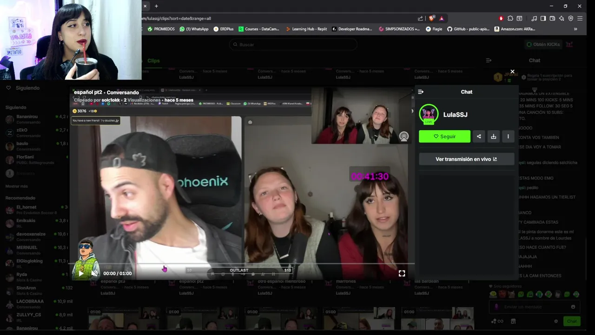Open Brave Rewards triangle icon

[x=442, y=18]
